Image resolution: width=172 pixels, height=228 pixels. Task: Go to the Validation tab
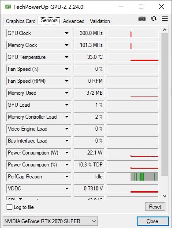(100, 21)
